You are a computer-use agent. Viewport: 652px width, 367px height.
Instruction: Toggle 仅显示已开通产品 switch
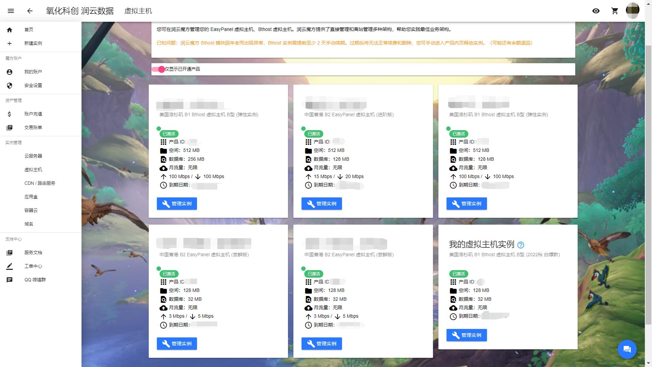pos(158,69)
